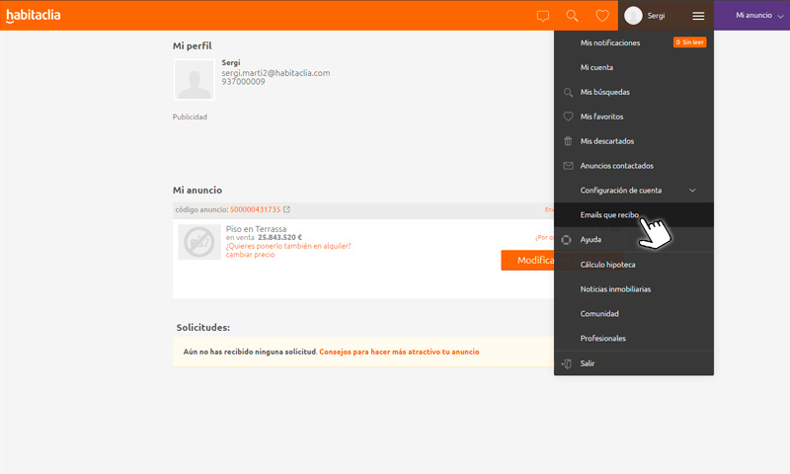Click the listing no-photo thumbnail
The image size is (790, 474).
[199, 242]
